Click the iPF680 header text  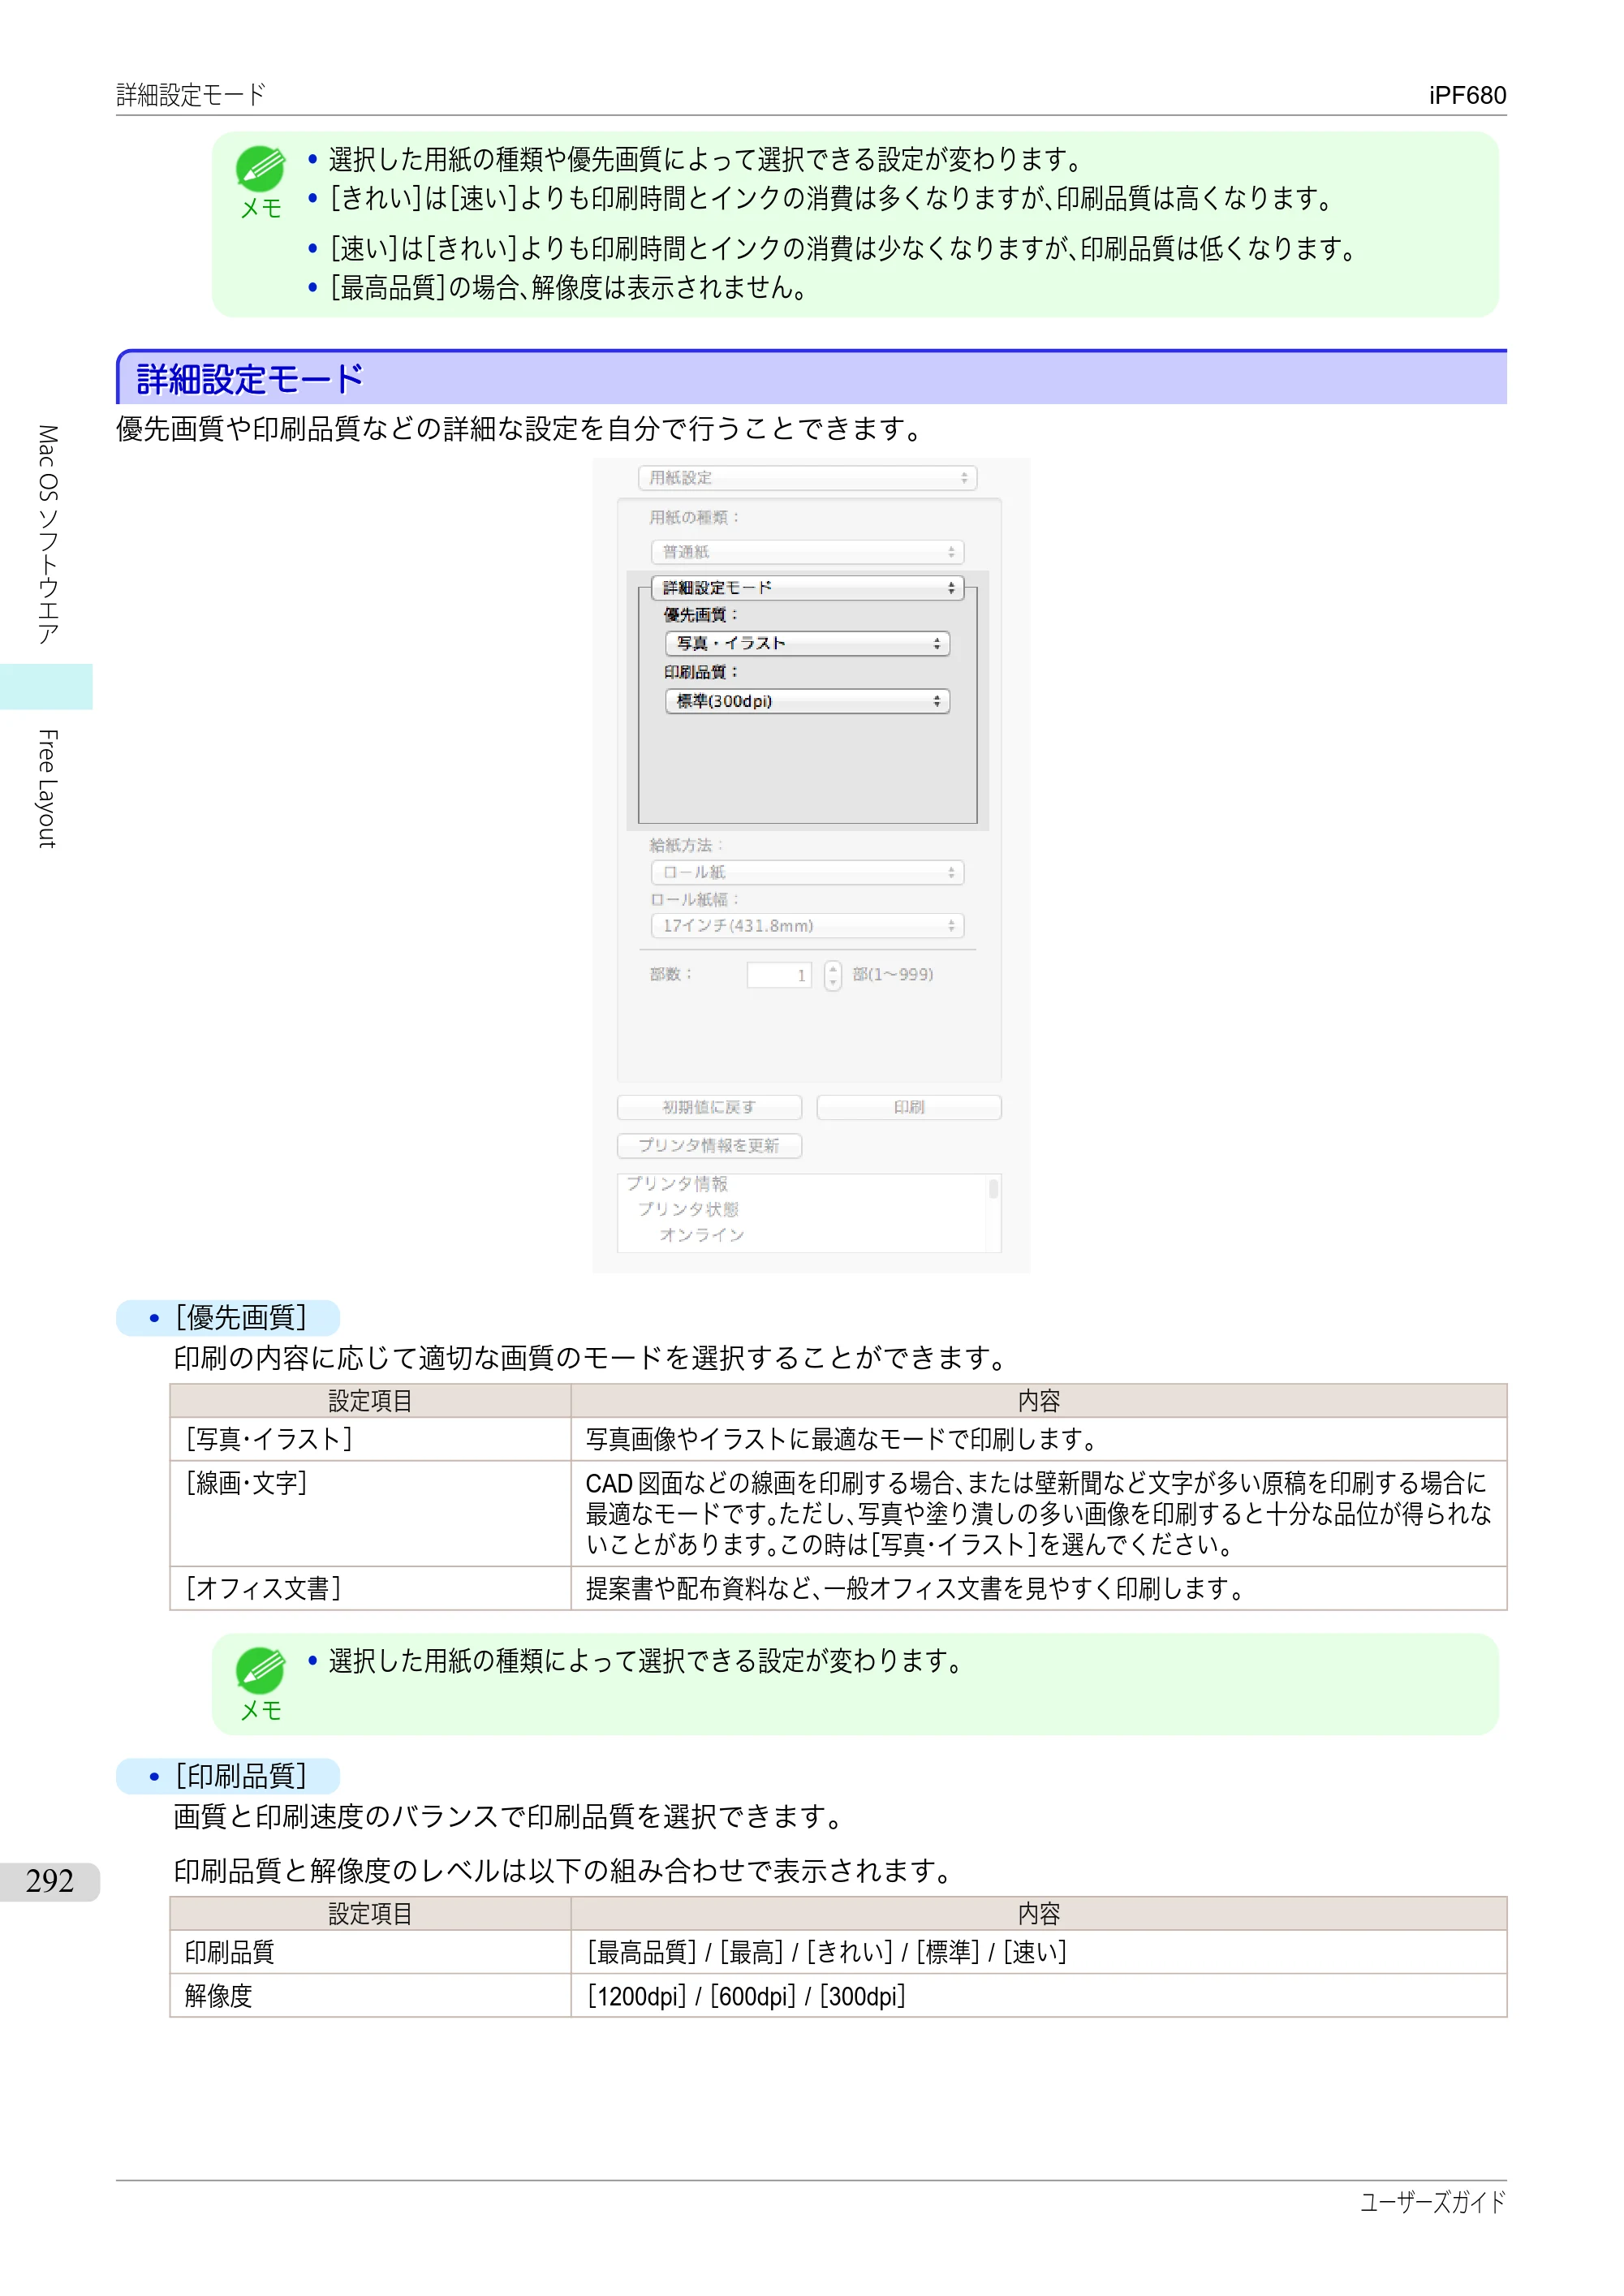tap(1467, 95)
